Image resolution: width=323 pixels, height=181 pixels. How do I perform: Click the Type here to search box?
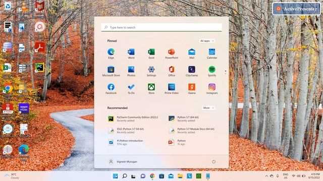(161, 27)
